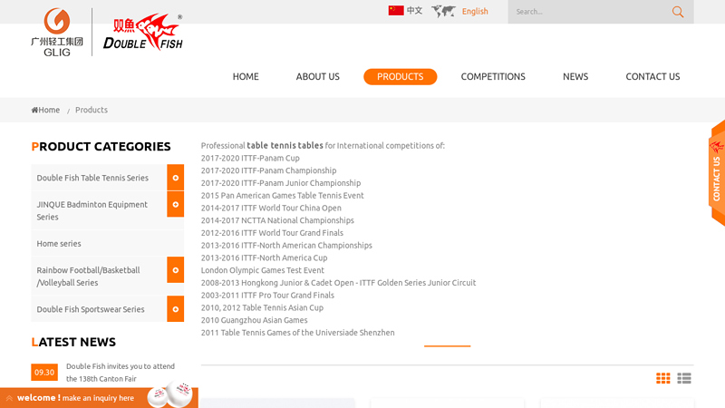Viewport: 725px width, 408px height.
Task: Click '2011 Table Tennis Games of the Universiade'
Action: [x=298, y=333]
